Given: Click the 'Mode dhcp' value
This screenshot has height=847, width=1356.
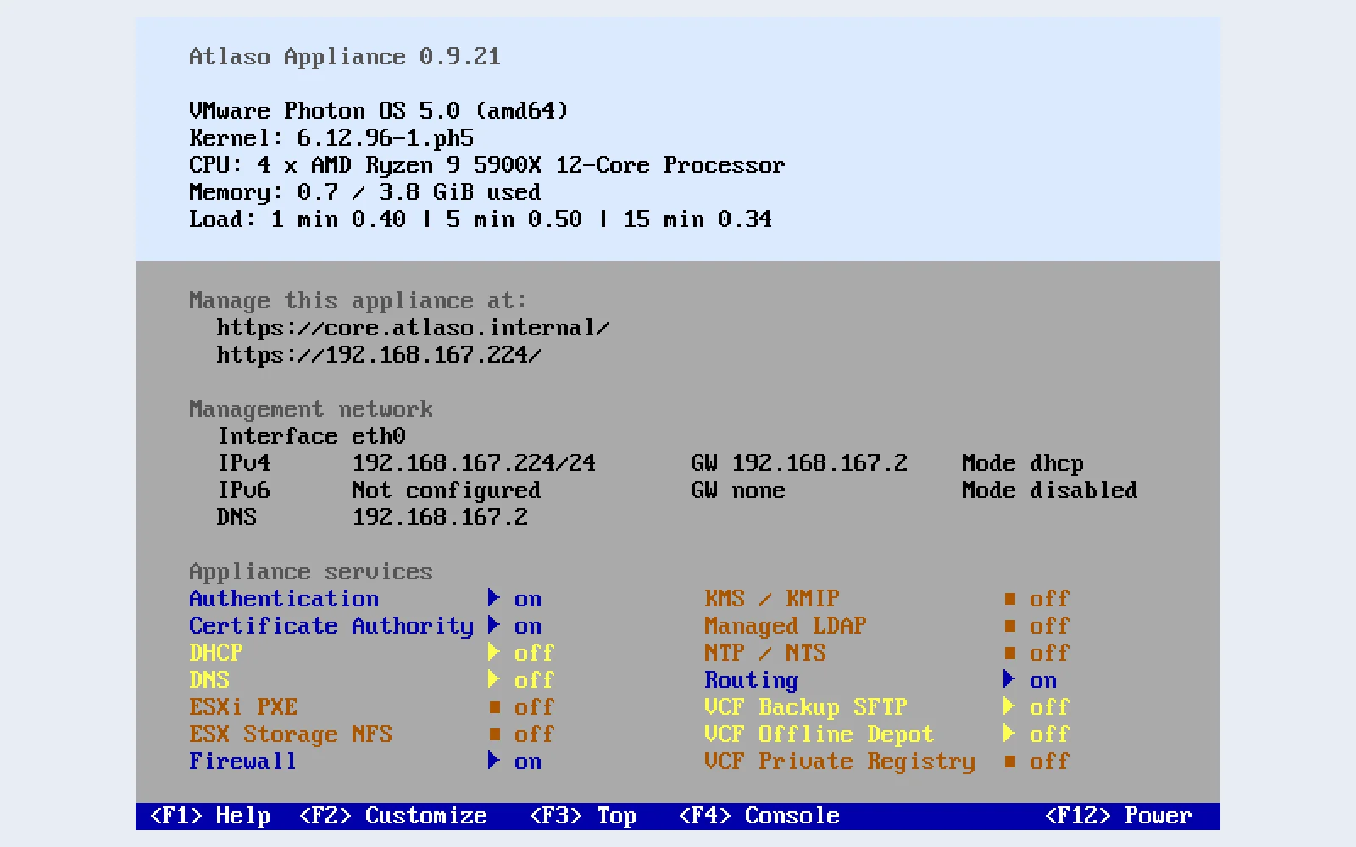Looking at the screenshot, I should point(1023,463).
